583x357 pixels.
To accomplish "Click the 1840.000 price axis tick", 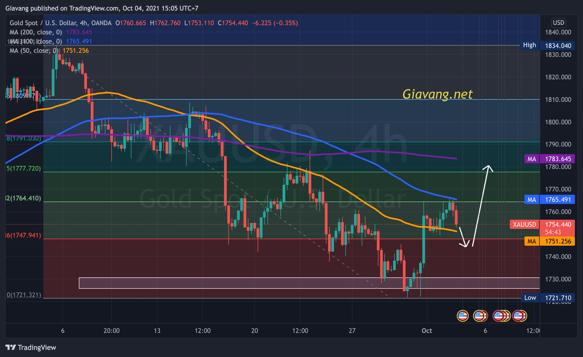I will [x=558, y=32].
